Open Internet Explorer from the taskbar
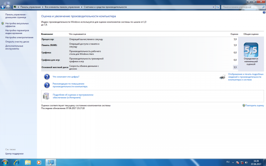266x166 pixels. [x=16, y=162]
